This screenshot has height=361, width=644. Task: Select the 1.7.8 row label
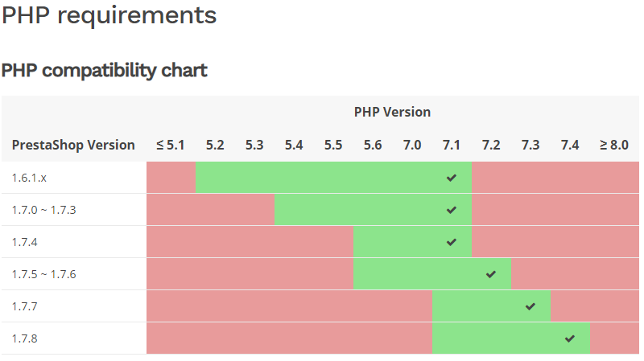pos(24,338)
